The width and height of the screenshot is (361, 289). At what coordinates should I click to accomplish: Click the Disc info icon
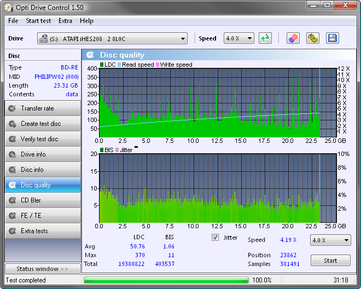click(12, 170)
